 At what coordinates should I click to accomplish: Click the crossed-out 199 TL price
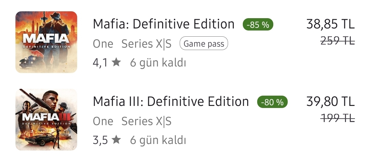tap(337, 117)
